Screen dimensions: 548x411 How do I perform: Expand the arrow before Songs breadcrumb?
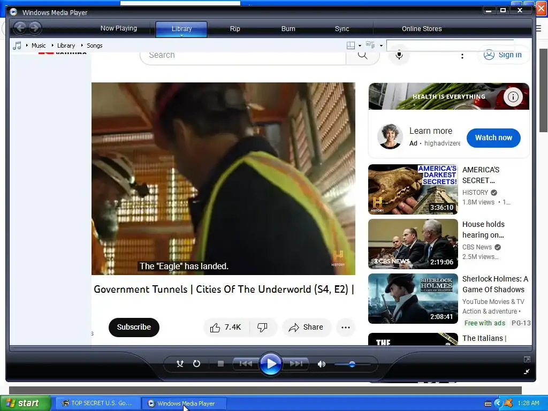pyautogui.click(x=82, y=45)
